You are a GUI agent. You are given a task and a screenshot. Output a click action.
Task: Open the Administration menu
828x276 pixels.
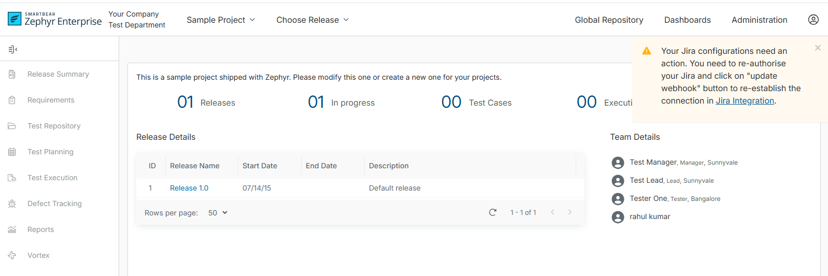click(x=759, y=20)
